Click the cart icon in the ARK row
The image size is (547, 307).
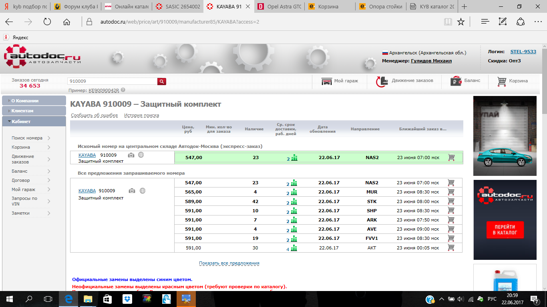point(451,220)
